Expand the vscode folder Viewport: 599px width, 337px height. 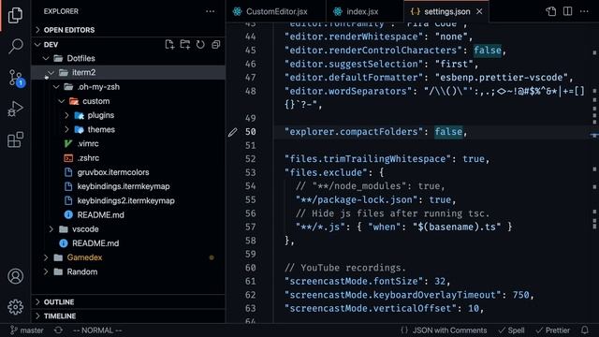pyautogui.click(x=51, y=229)
